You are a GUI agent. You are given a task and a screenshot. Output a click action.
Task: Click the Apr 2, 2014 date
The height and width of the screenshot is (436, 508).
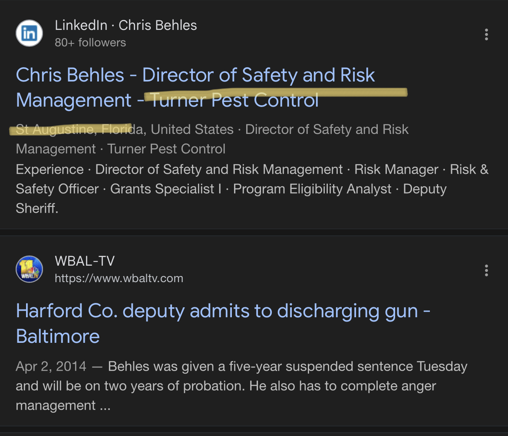(x=51, y=367)
